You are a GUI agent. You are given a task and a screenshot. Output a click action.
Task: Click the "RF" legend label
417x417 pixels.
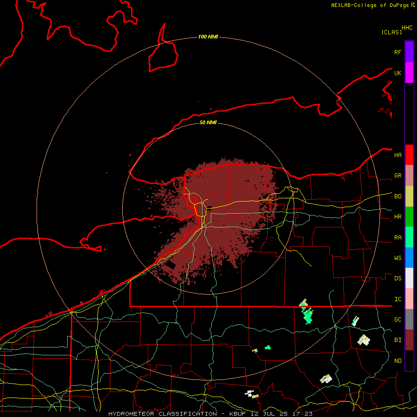tap(398, 52)
